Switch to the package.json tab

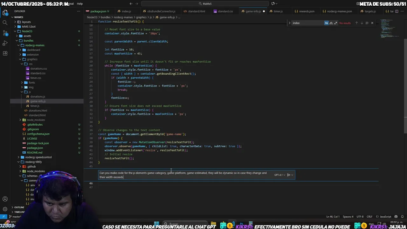(98, 11)
